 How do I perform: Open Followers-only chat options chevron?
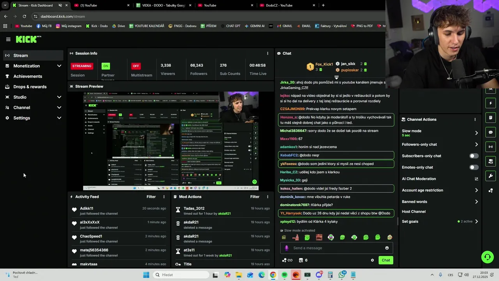point(476,144)
